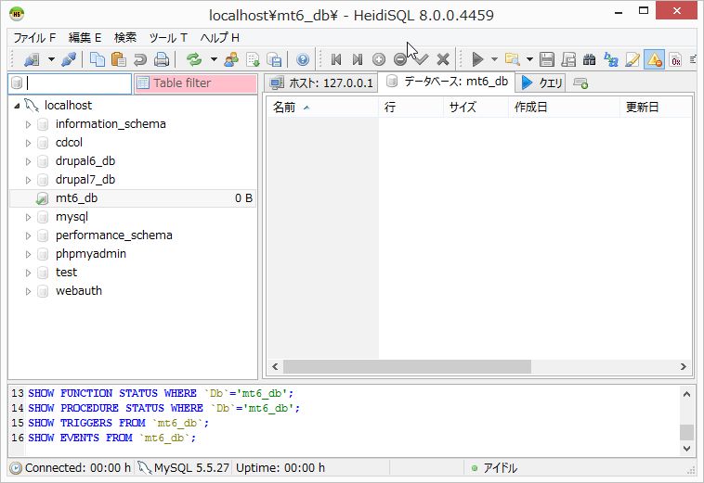Open the load SQL file dropdown arrow

529,59
